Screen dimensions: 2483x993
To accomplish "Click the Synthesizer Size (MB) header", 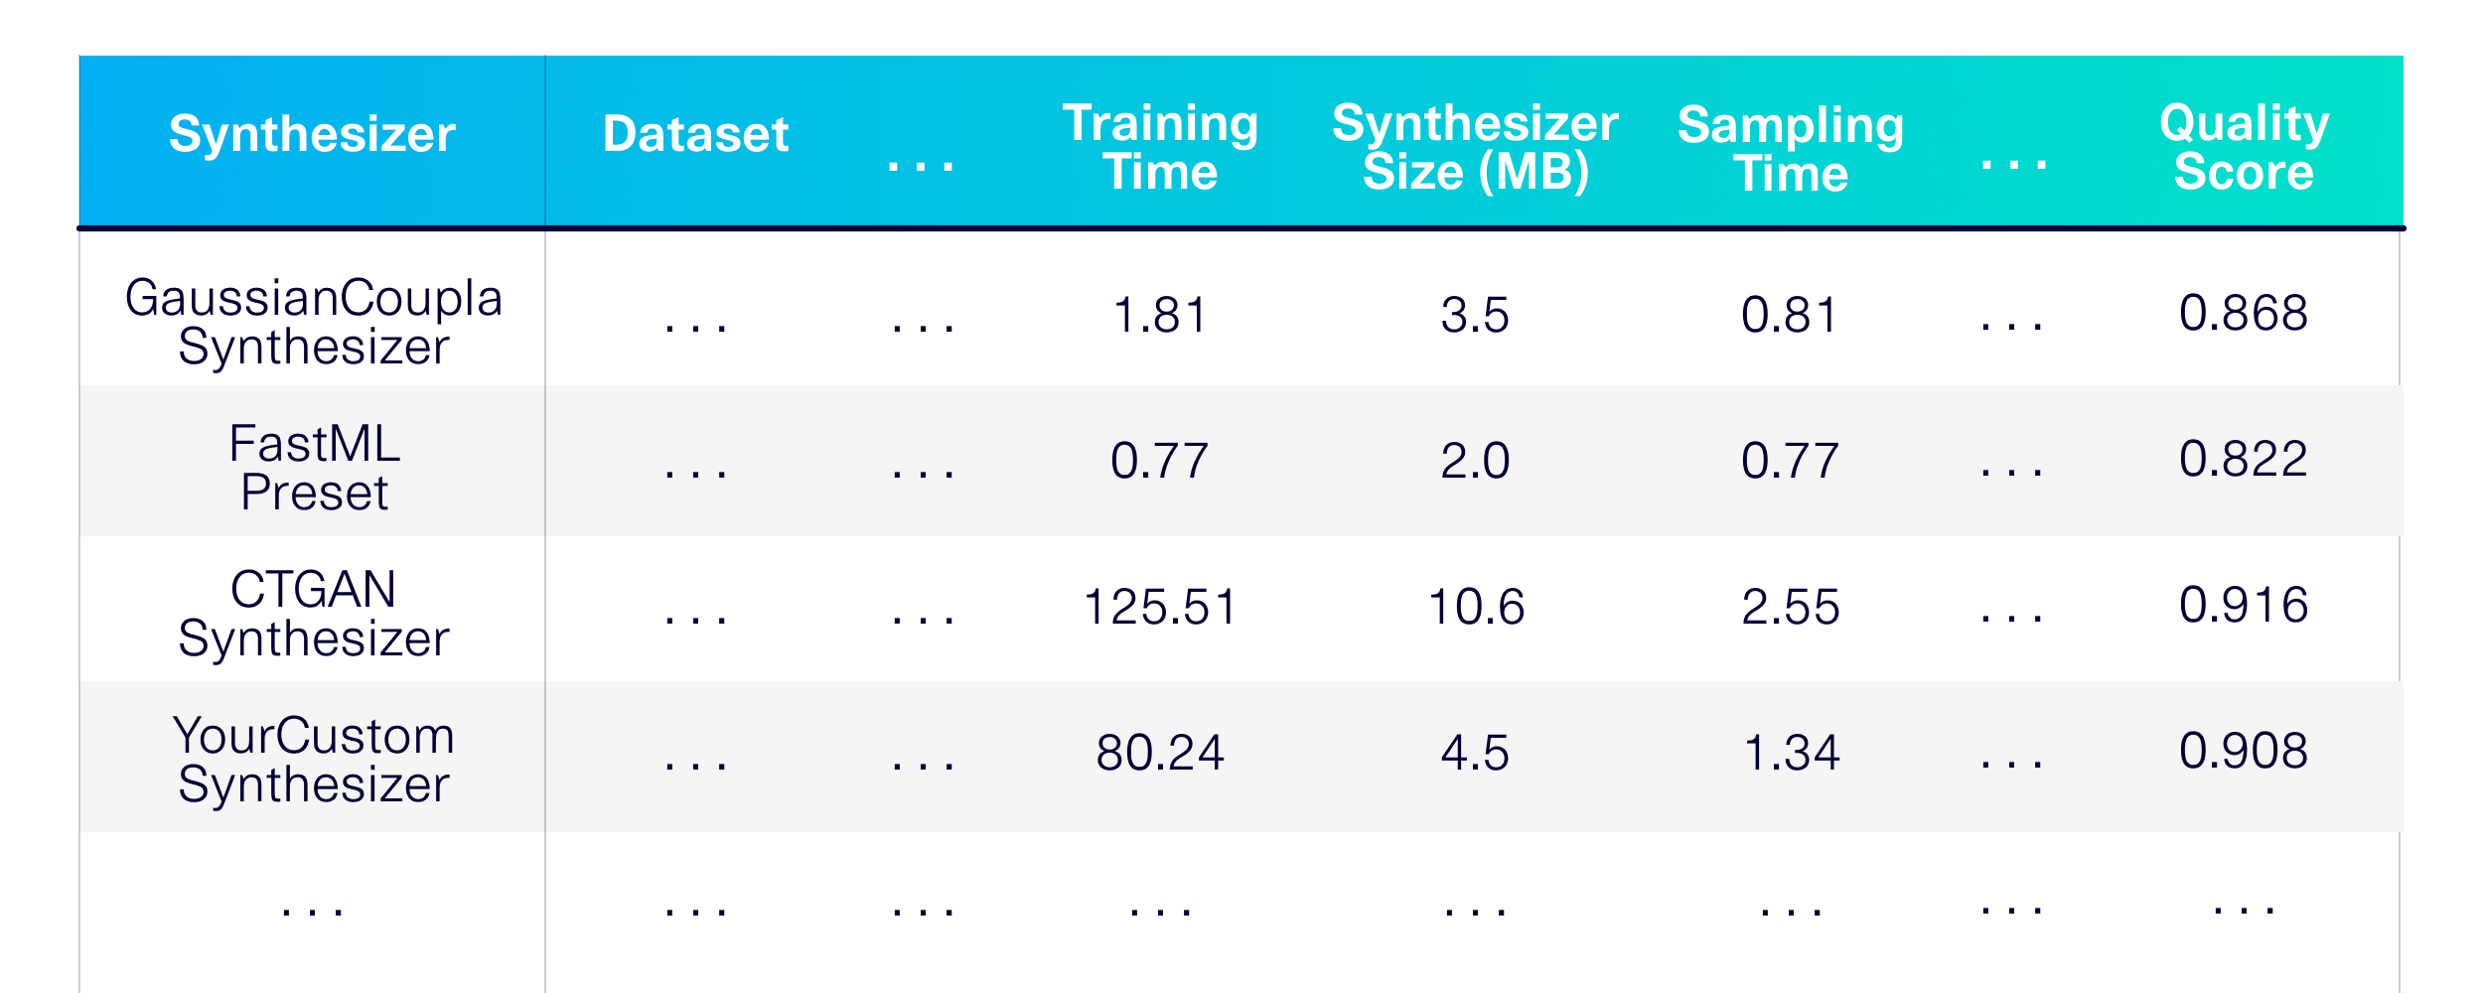I will point(1475,147).
